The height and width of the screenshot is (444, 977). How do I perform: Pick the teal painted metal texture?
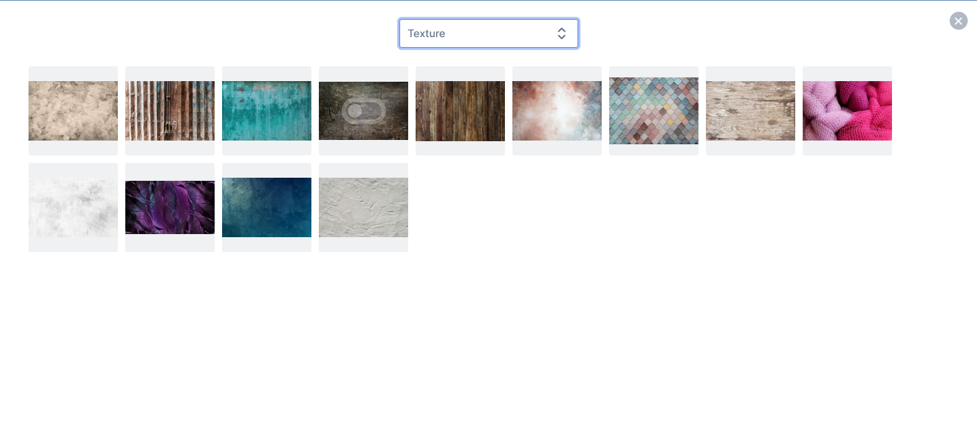point(267,111)
